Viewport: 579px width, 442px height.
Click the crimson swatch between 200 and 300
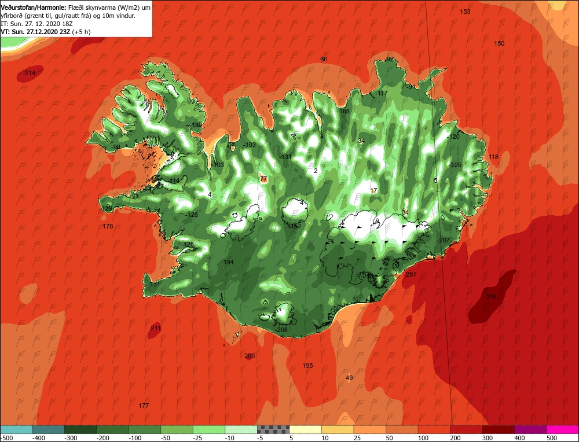pyautogui.click(x=466, y=429)
